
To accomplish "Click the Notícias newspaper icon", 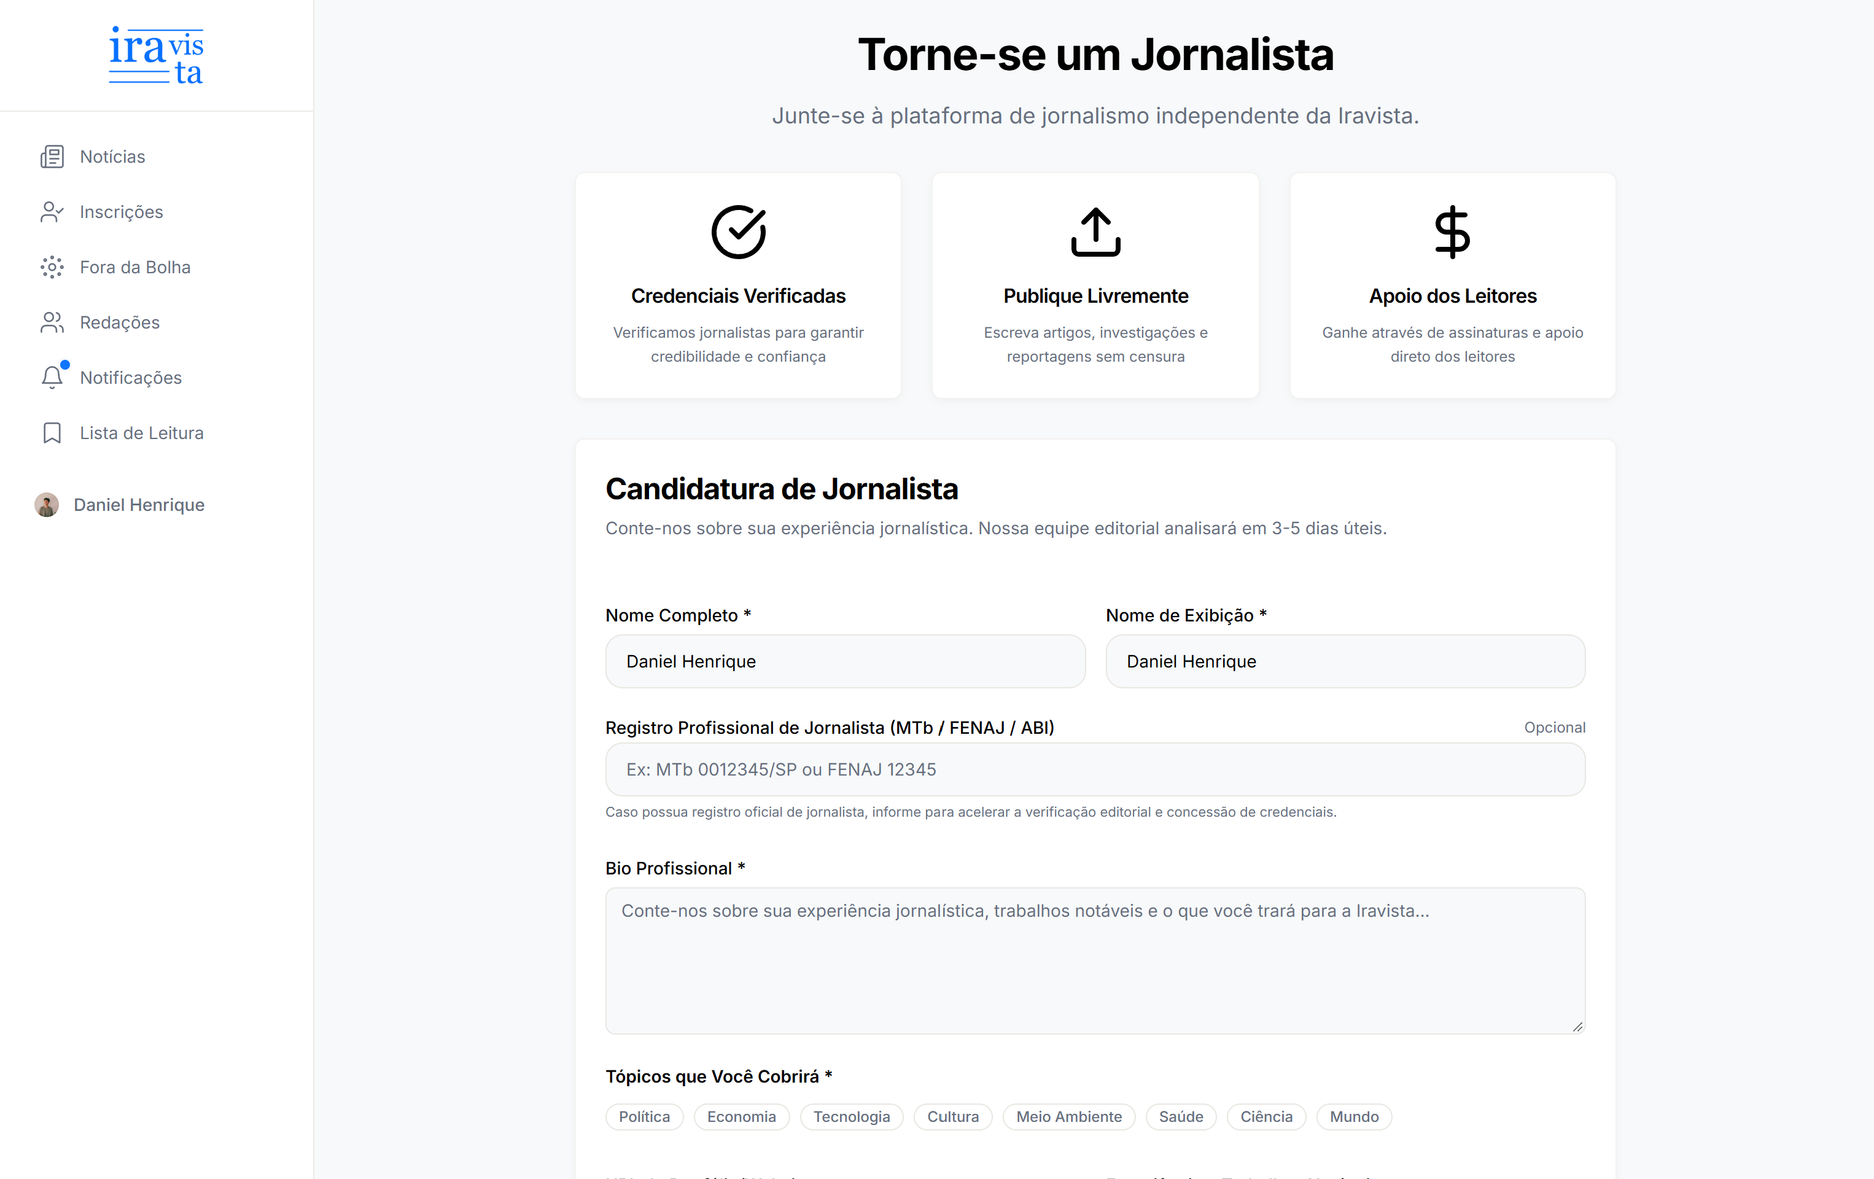I will tap(52, 157).
